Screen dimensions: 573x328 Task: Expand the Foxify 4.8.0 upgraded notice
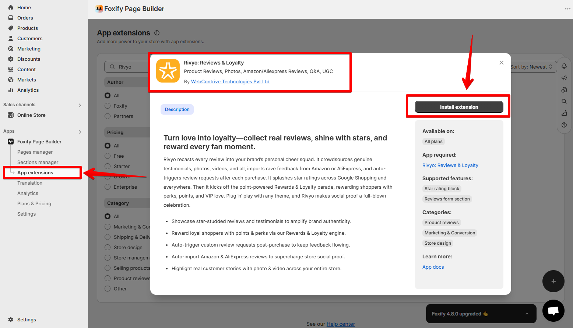527,314
